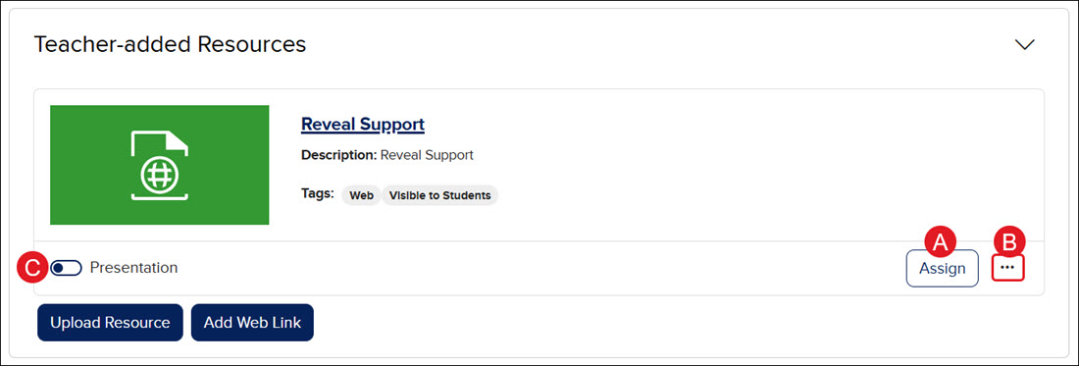Screen dimensions: 1079x366
Task: Toggle the Presentation switch on
Action: (x=66, y=268)
